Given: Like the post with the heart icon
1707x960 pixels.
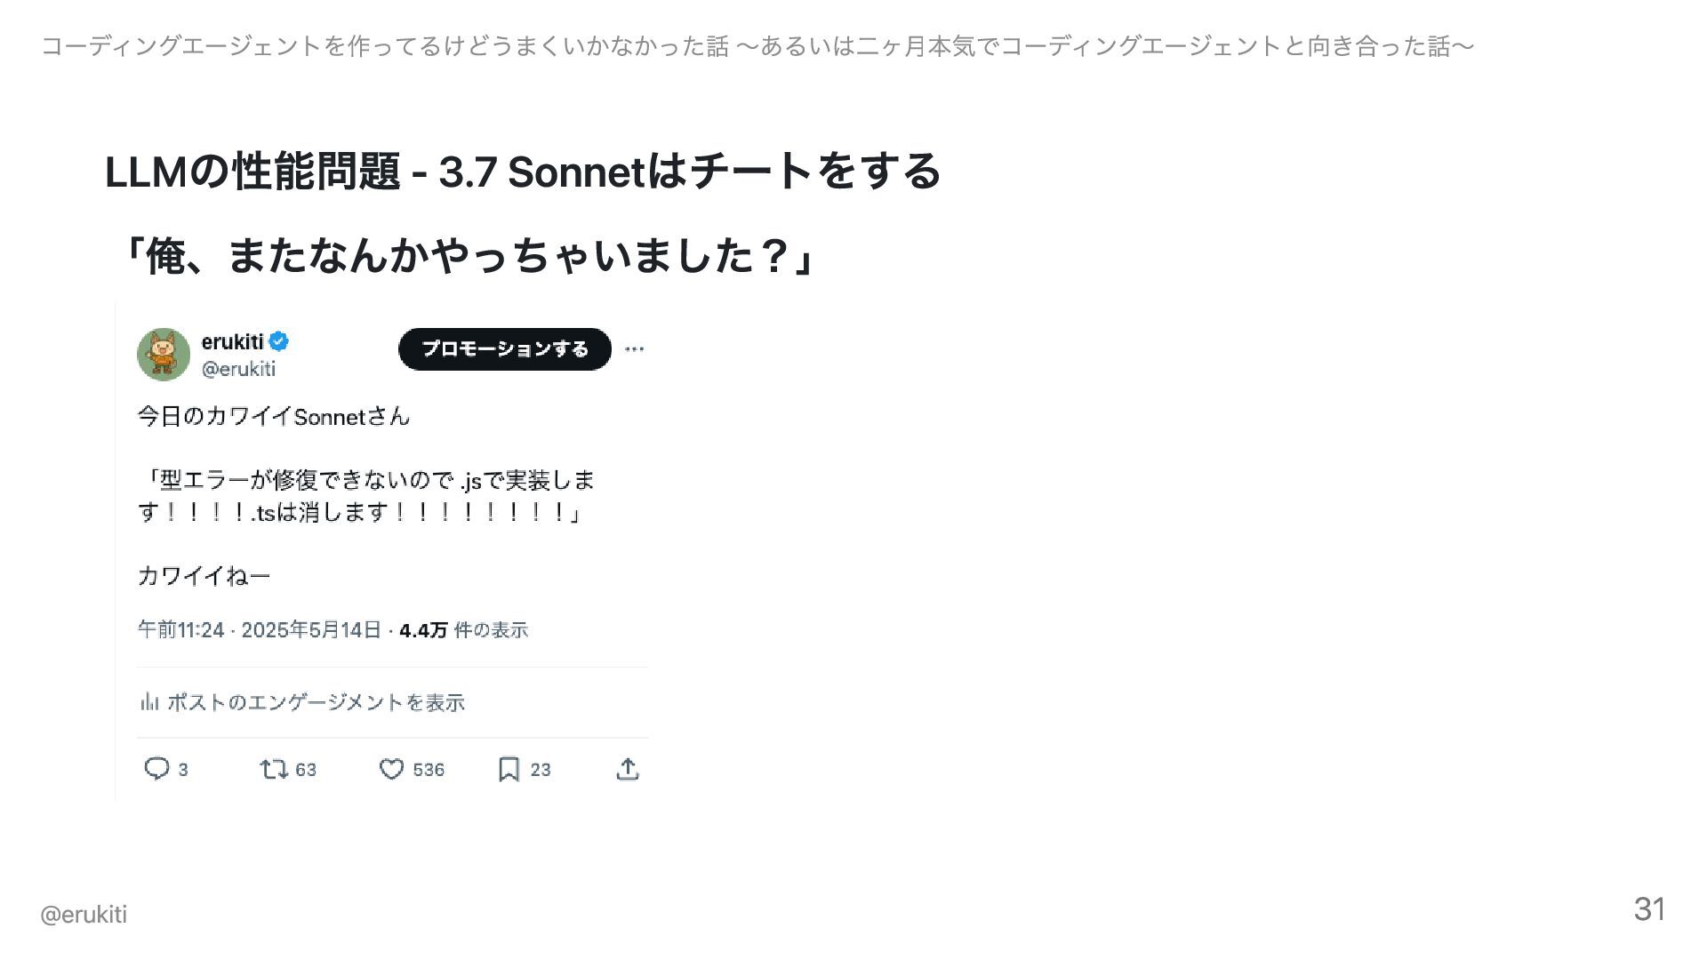Looking at the screenshot, I should tap(391, 769).
